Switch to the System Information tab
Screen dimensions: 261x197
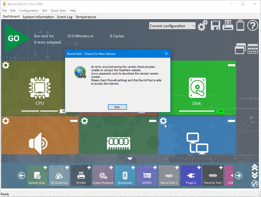click(x=38, y=17)
